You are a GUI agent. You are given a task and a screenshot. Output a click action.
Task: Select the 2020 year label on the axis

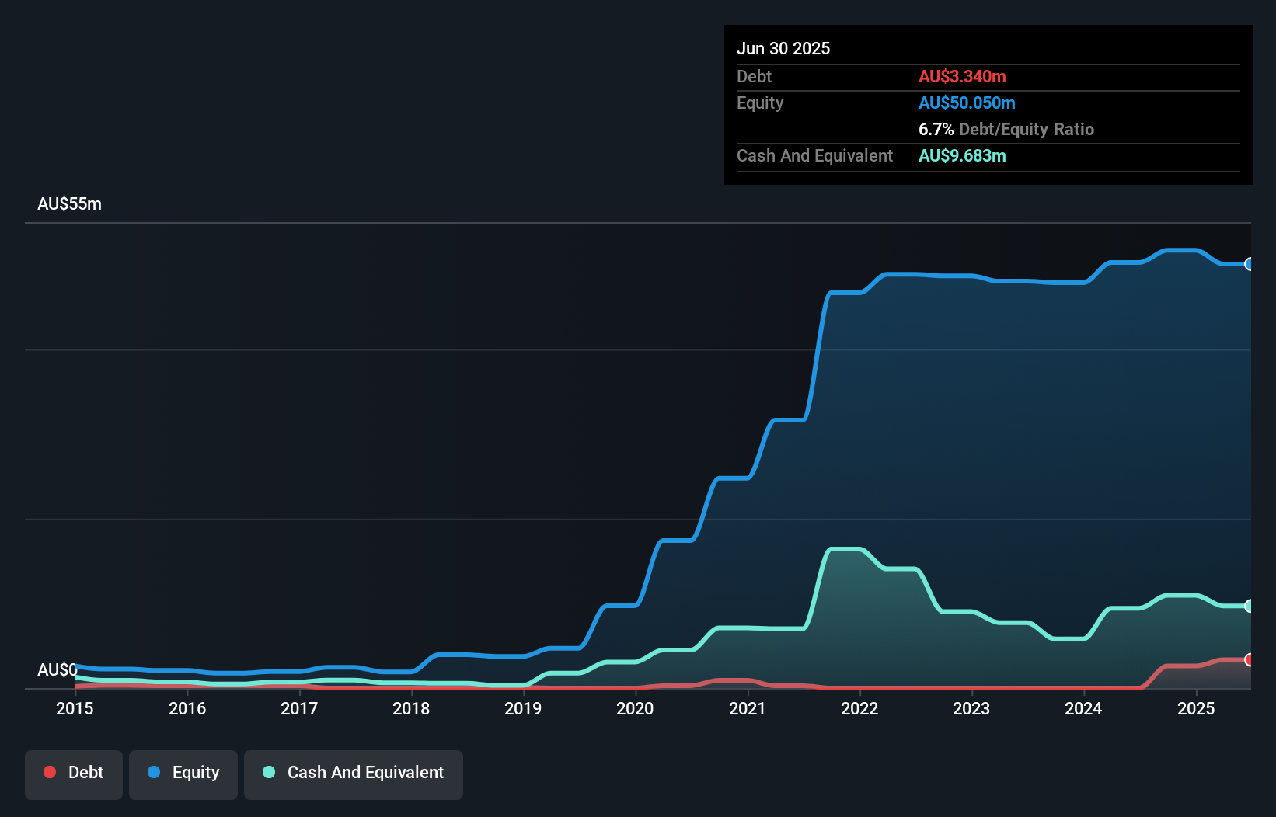[634, 709]
